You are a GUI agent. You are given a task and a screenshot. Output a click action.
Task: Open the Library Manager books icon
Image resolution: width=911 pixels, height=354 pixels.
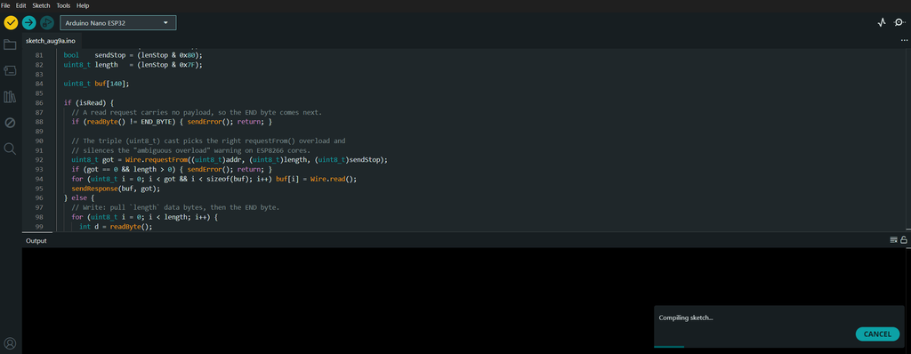[x=10, y=97]
